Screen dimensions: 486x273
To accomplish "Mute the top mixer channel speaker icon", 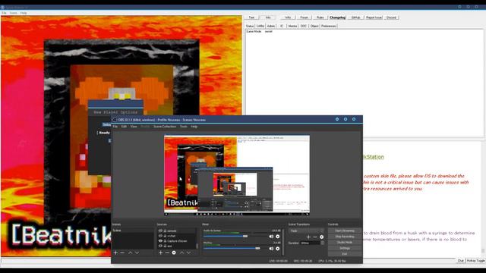I will click(271, 237).
